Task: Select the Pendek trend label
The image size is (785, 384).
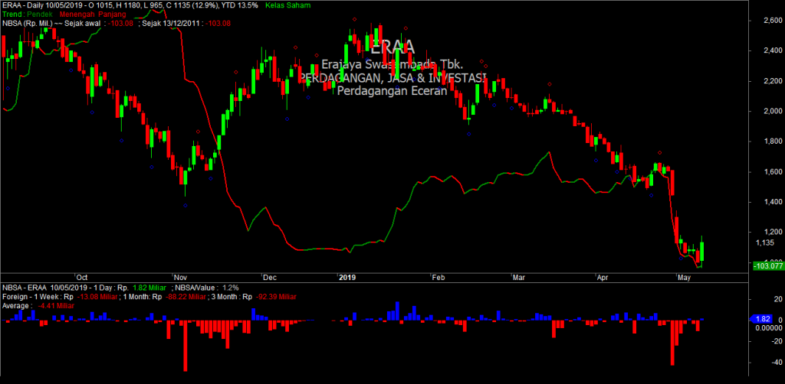Action: pos(38,15)
